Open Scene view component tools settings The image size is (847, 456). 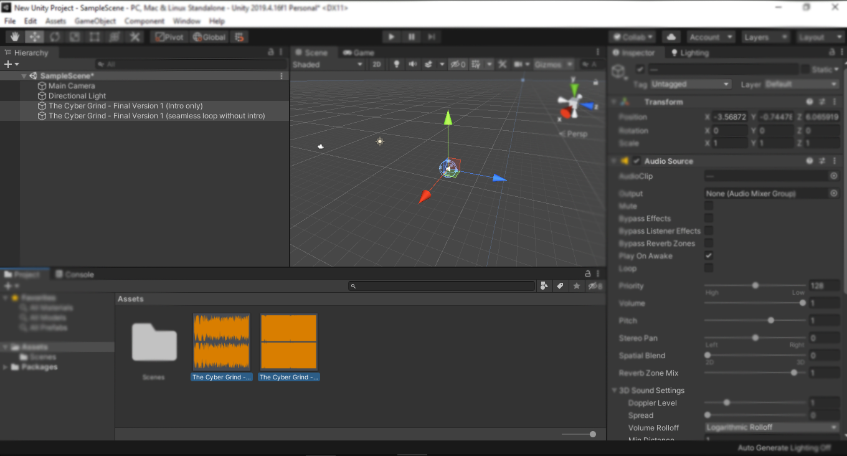point(502,64)
